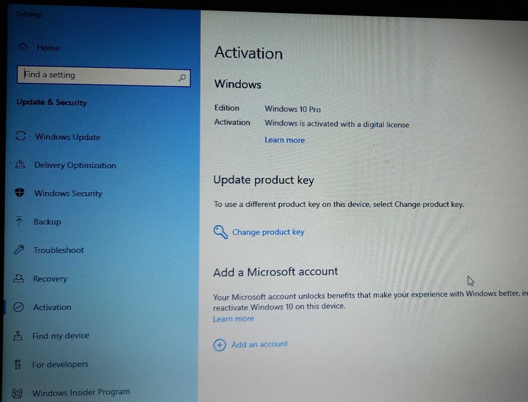
Task: Click the Add a Microsoft account heading
Action: [275, 272]
